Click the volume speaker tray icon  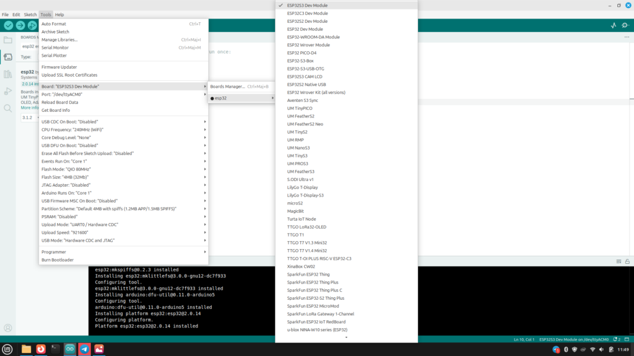click(x=601, y=350)
